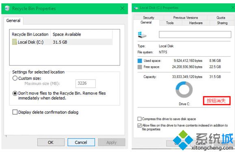Enable Display delete confirmation dialog checkbox
Screen dimensions: 235x152
[15, 112]
